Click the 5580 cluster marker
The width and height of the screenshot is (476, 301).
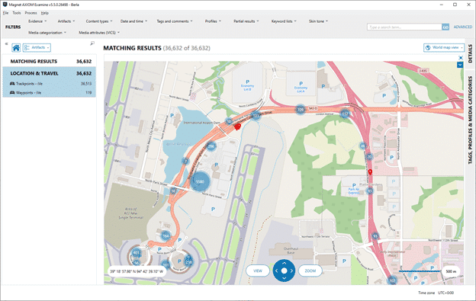200,181
